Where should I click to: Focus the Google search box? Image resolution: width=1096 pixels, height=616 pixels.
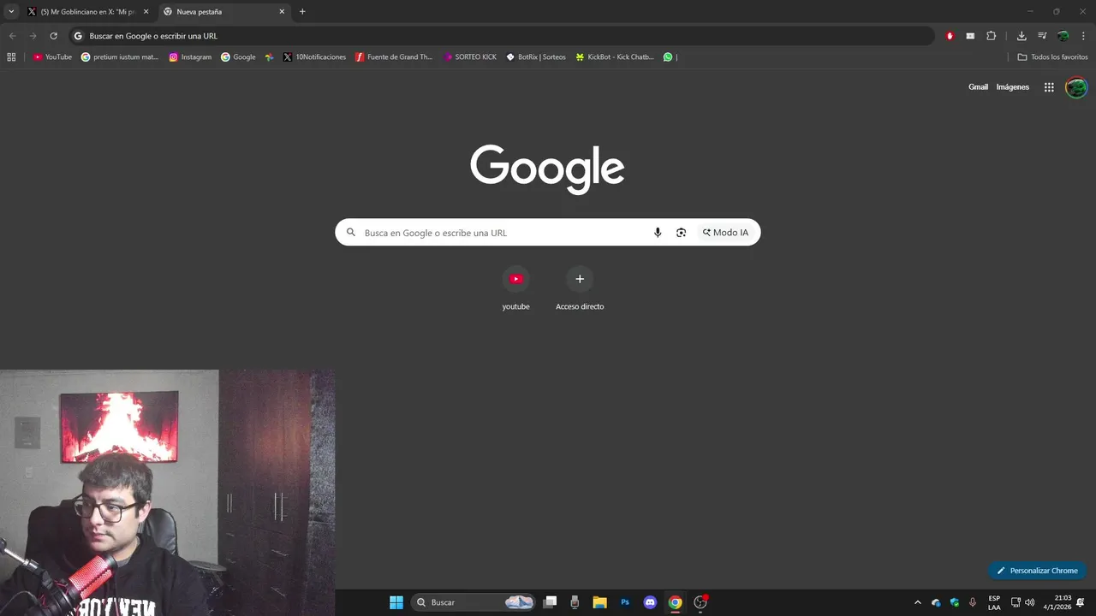[548, 233]
